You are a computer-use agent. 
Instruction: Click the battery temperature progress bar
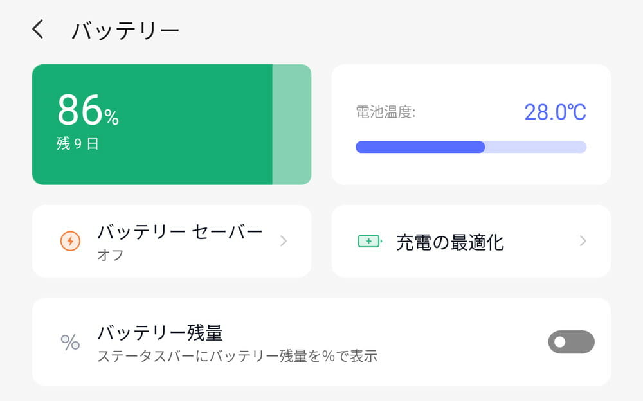coord(471,147)
